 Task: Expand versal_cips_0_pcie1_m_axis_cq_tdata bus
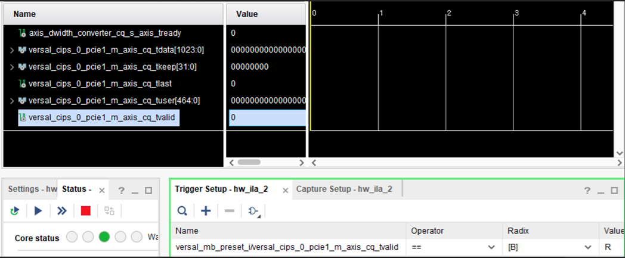click(x=12, y=50)
